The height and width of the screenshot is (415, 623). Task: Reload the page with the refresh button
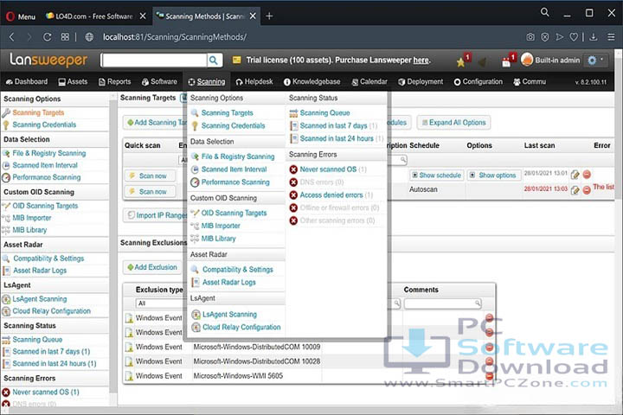click(x=46, y=37)
